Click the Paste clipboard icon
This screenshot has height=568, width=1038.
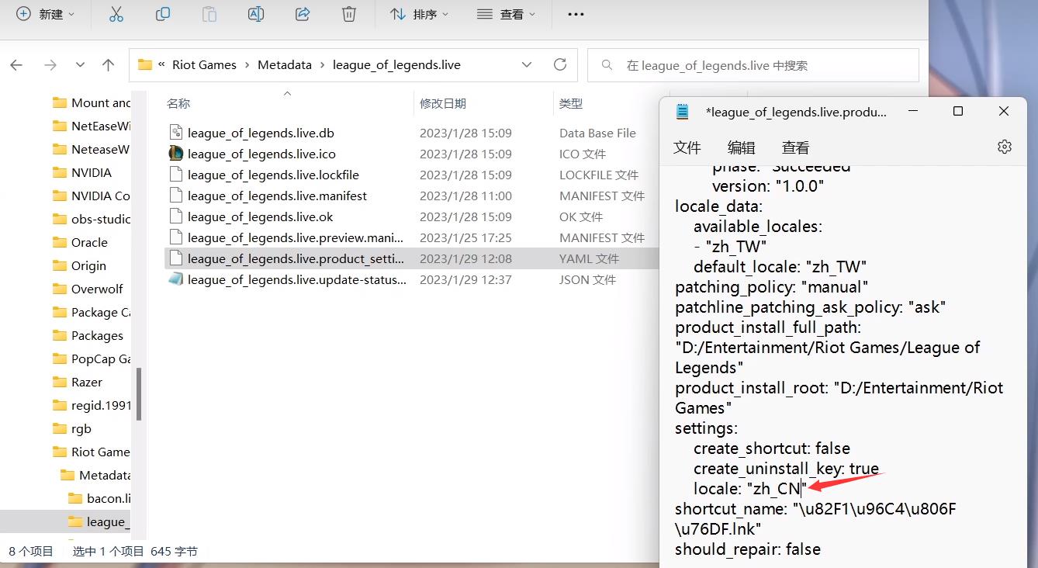(x=209, y=14)
